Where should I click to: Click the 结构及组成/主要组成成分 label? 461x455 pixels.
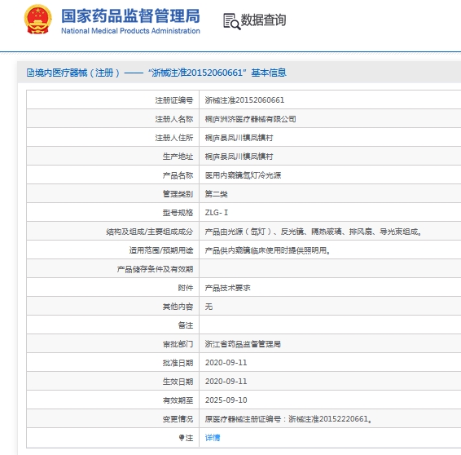pos(150,232)
